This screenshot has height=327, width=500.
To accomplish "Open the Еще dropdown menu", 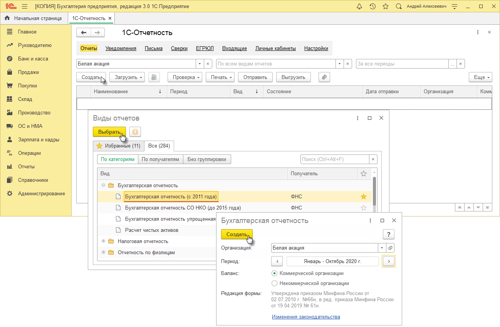I will (x=481, y=77).
